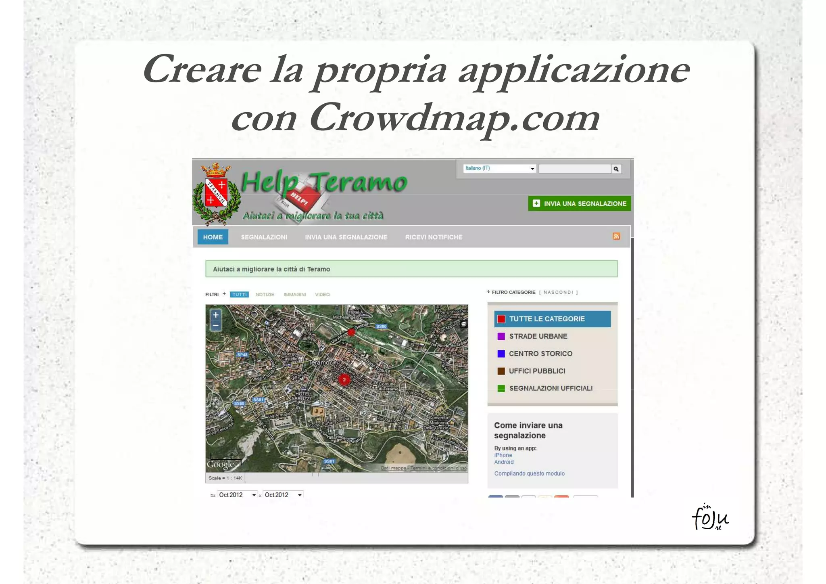This screenshot has width=826, height=584.
Task: Click the search magnifier icon
Action: click(616, 169)
